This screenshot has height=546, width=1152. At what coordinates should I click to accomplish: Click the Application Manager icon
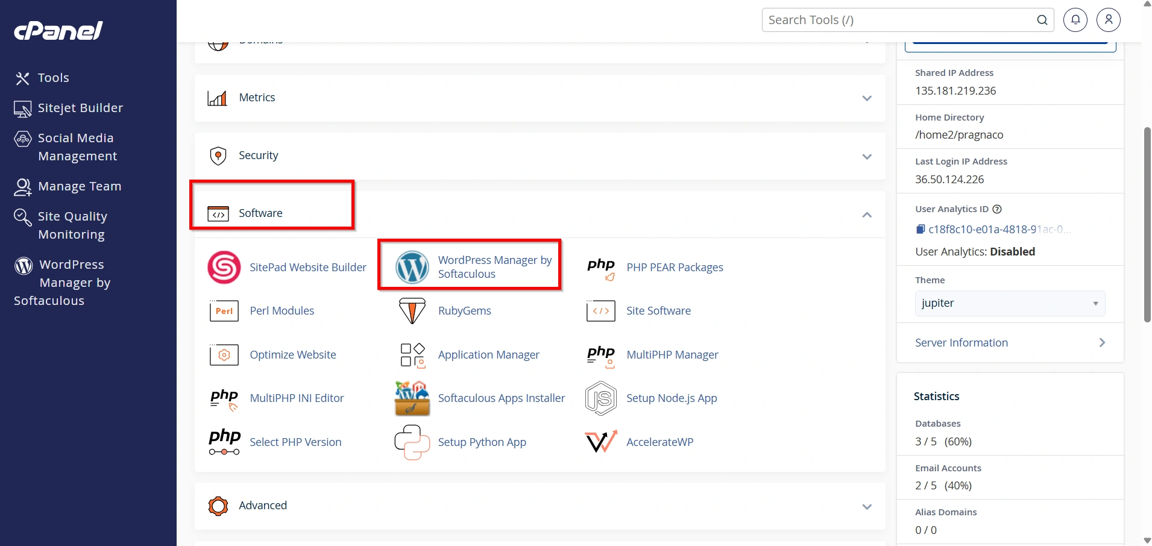[413, 356]
